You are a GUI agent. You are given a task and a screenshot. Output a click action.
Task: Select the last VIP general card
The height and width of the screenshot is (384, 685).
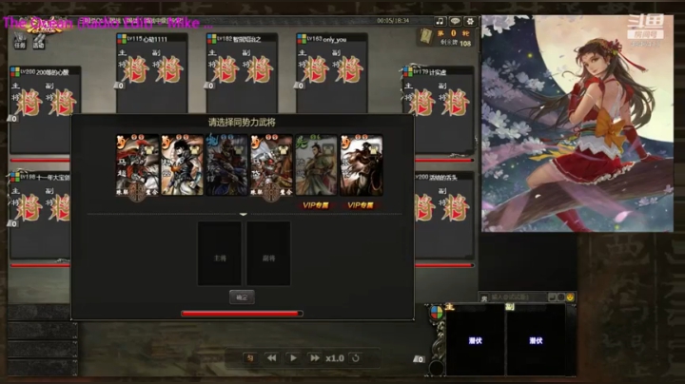point(362,165)
